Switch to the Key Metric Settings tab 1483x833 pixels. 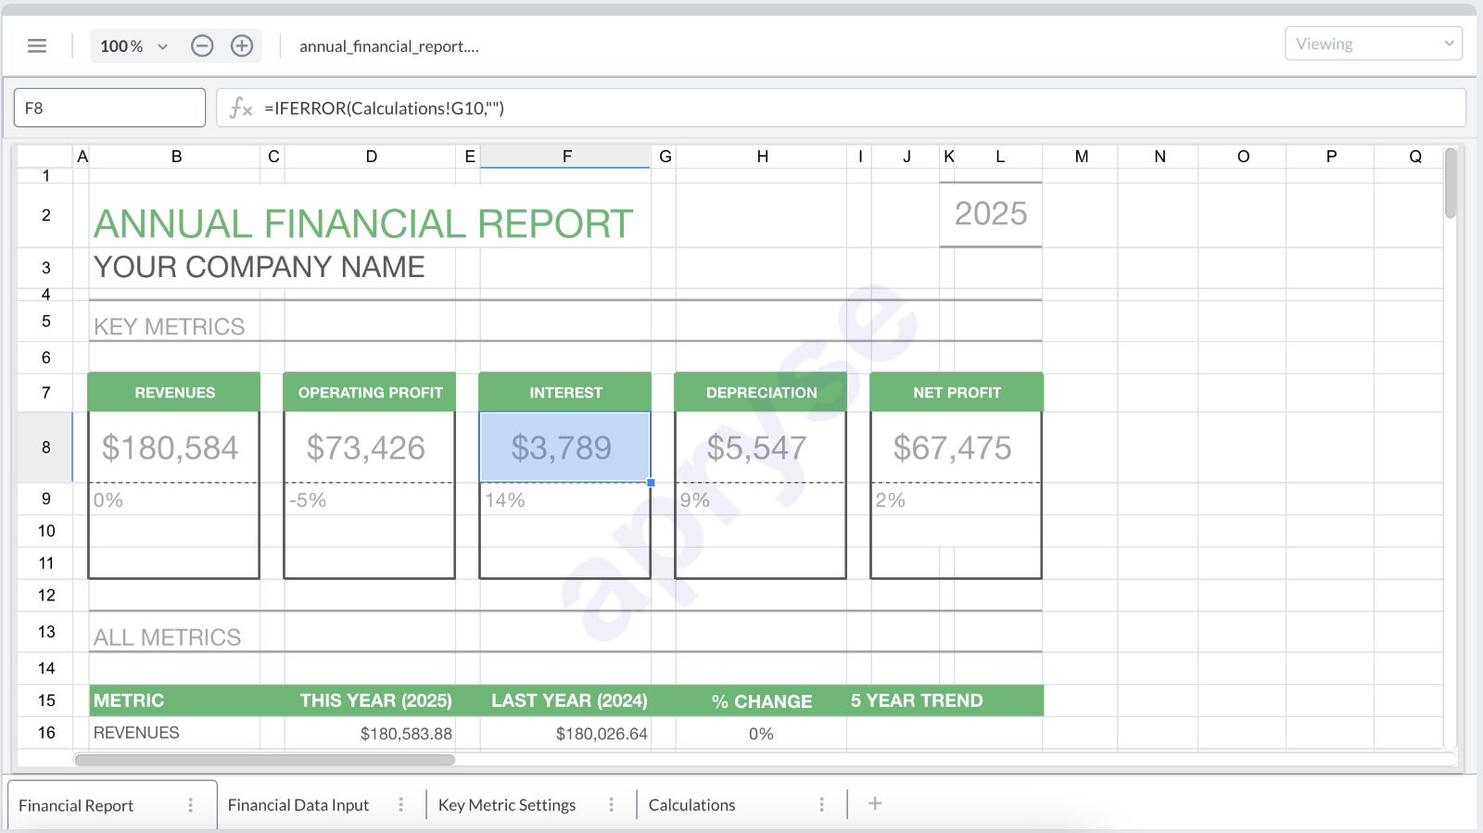point(507,805)
